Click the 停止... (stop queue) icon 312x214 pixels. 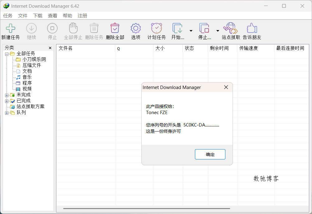pos(204,28)
